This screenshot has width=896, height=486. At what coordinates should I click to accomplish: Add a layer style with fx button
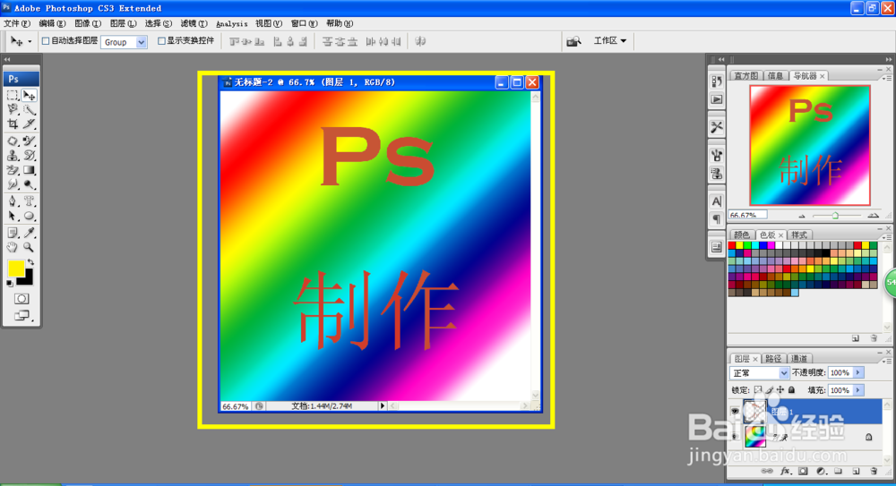[x=785, y=472]
